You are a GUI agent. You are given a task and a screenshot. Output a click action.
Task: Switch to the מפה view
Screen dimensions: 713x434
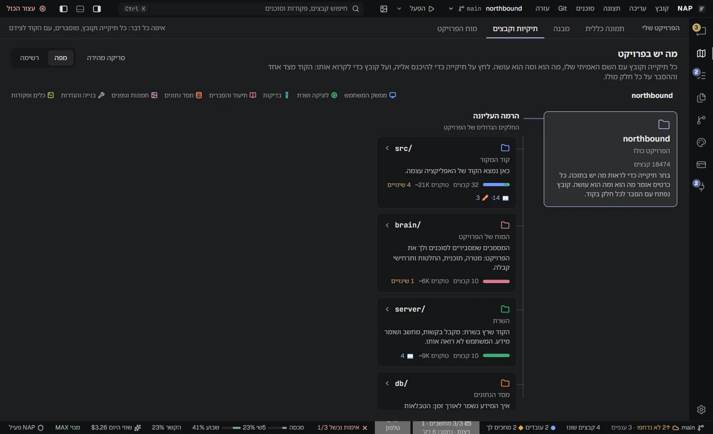point(61,58)
